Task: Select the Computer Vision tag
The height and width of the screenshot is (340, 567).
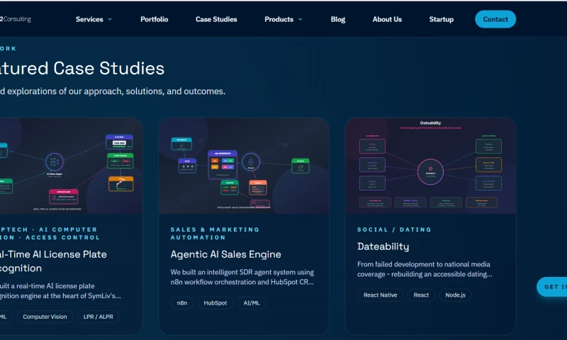Action: click(45, 317)
